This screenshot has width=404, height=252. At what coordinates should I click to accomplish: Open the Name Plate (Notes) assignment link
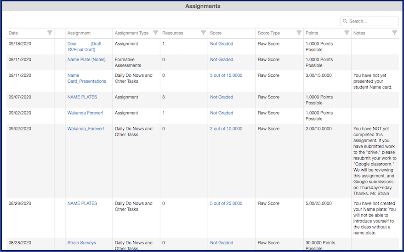pyautogui.click(x=86, y=59)
